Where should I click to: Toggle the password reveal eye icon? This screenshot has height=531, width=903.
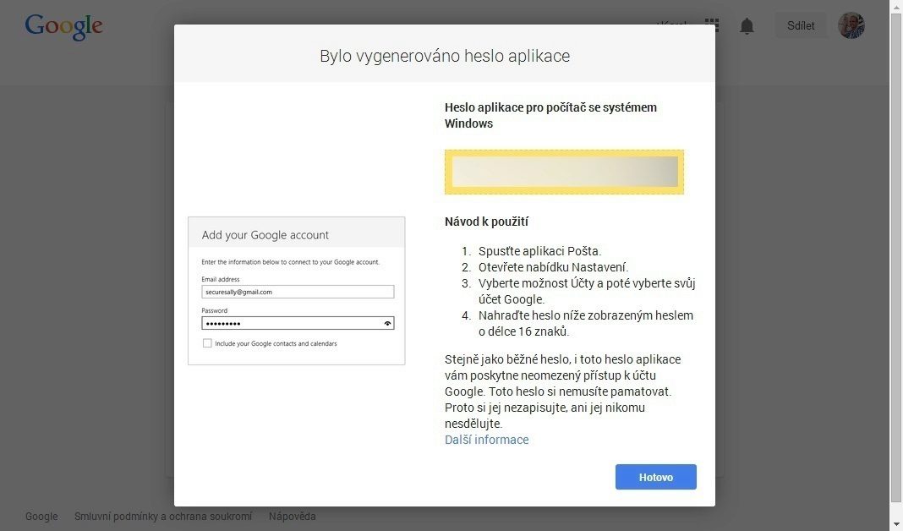click(387, 323)
